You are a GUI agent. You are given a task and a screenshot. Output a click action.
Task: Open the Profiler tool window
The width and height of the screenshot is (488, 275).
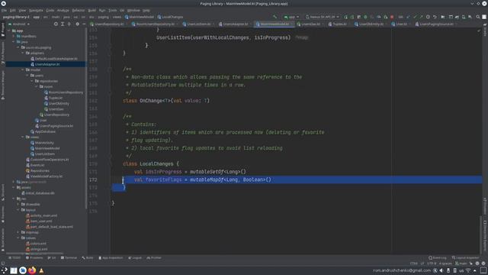pos(154,258)
